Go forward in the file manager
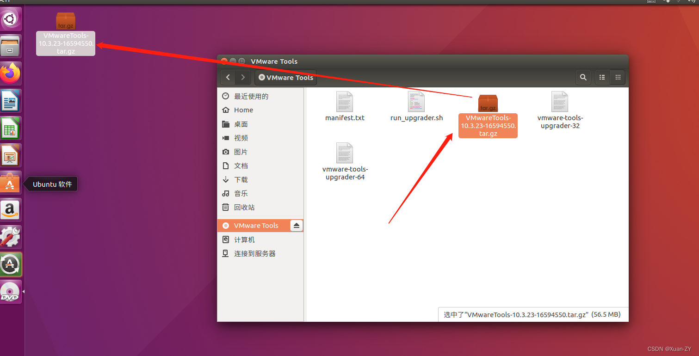 tap(243, 78)
